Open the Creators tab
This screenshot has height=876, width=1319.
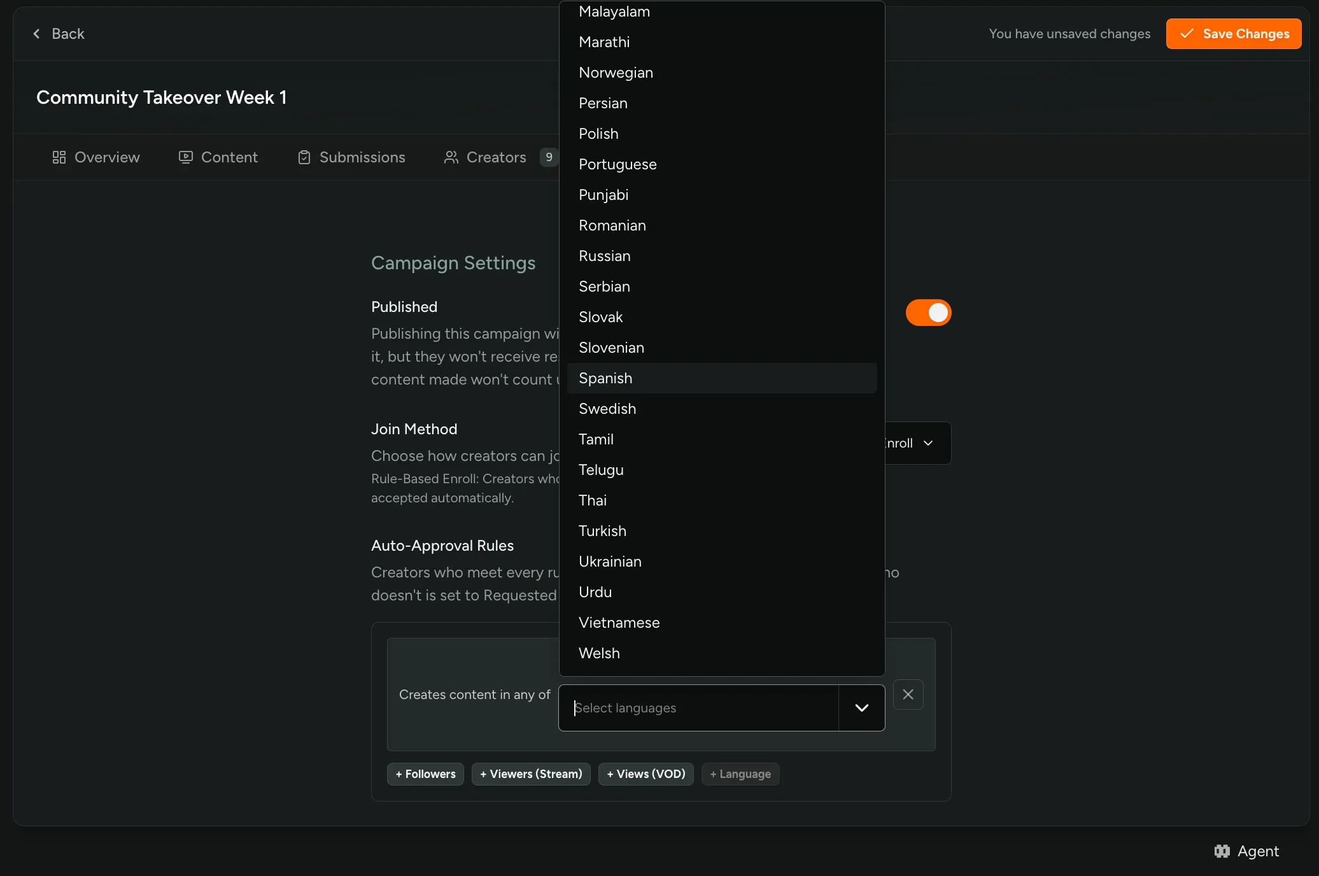point(501,157)
